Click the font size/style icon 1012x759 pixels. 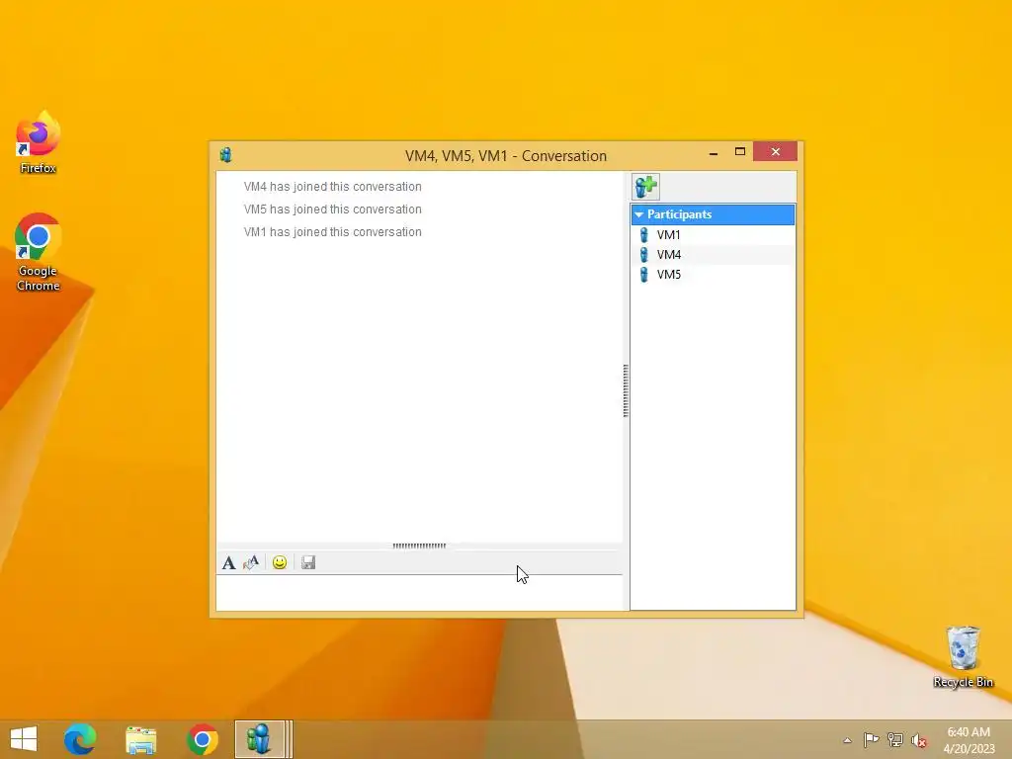pos(251,562)
